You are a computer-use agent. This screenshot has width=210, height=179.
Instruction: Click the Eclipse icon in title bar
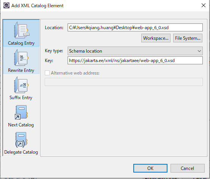click(x=6, y=5)
